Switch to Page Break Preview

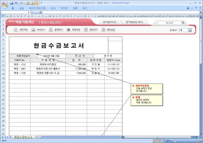click(163, 141)
